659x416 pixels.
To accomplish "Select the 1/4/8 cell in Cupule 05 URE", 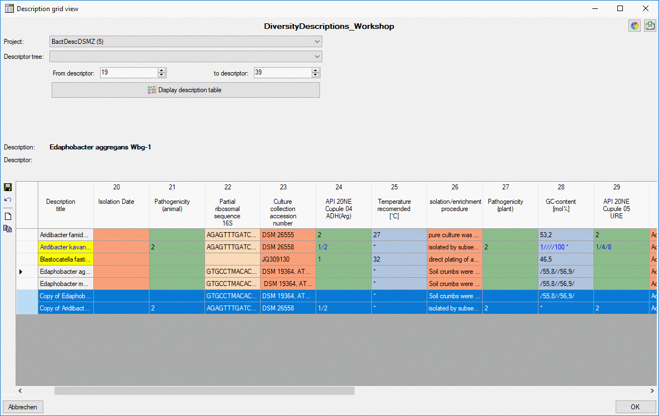I will tap(621, 247).
